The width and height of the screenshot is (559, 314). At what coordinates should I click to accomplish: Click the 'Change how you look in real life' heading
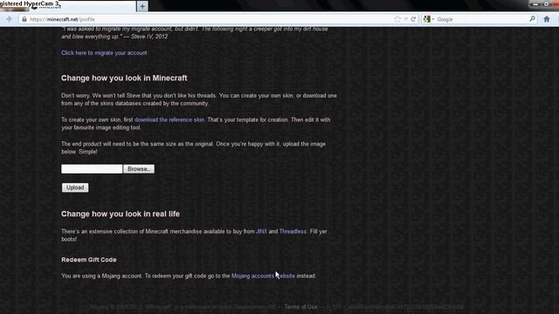[121, 214]
